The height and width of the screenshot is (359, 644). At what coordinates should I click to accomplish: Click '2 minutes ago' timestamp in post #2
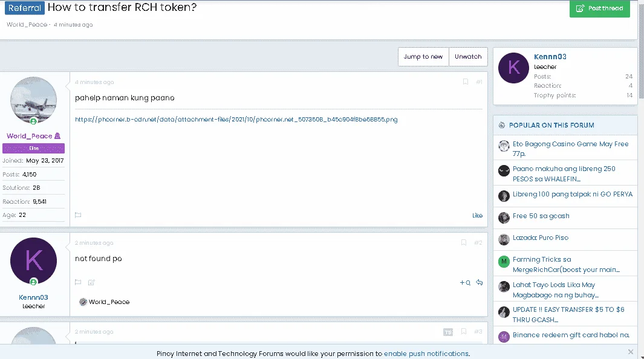point(94,243)
